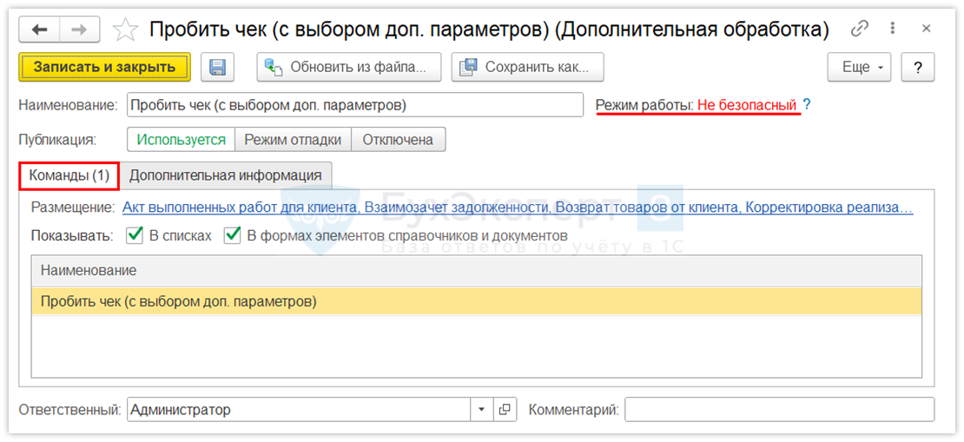The image size is (964, 442).
Task: Open the Размещение documents link
Action: 517,208
